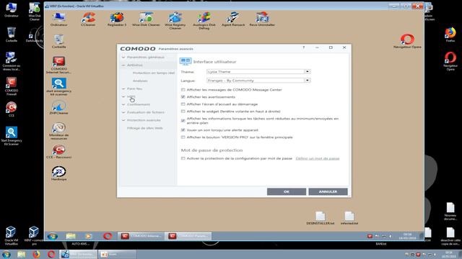
Task: Open host Start Emergency Kit Scanner icon
Action: 12,136
